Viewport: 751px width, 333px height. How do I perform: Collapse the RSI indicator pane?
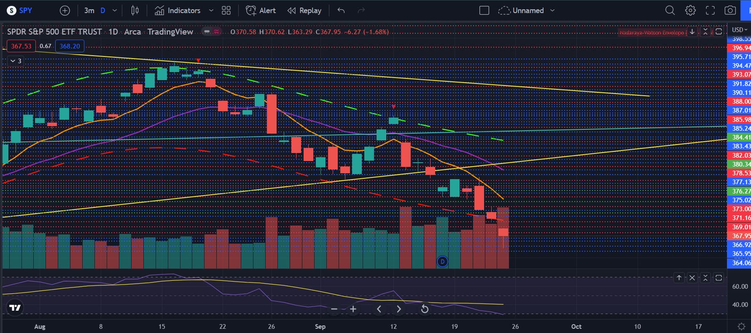pyautogui.click(x=705, y=278)
